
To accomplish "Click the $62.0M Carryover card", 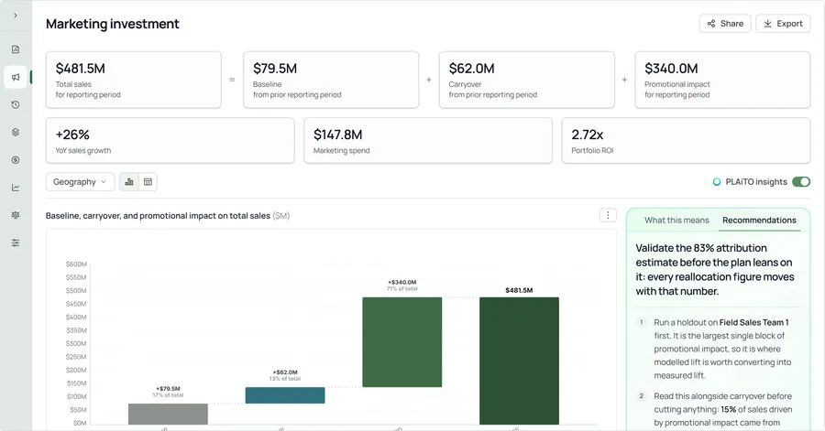I will 527,80.
